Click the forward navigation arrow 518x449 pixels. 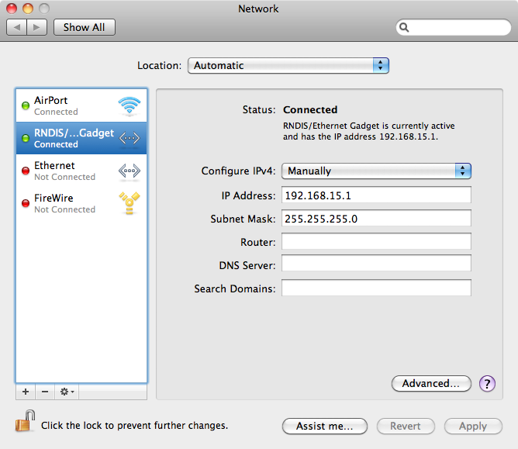[36, 27]
